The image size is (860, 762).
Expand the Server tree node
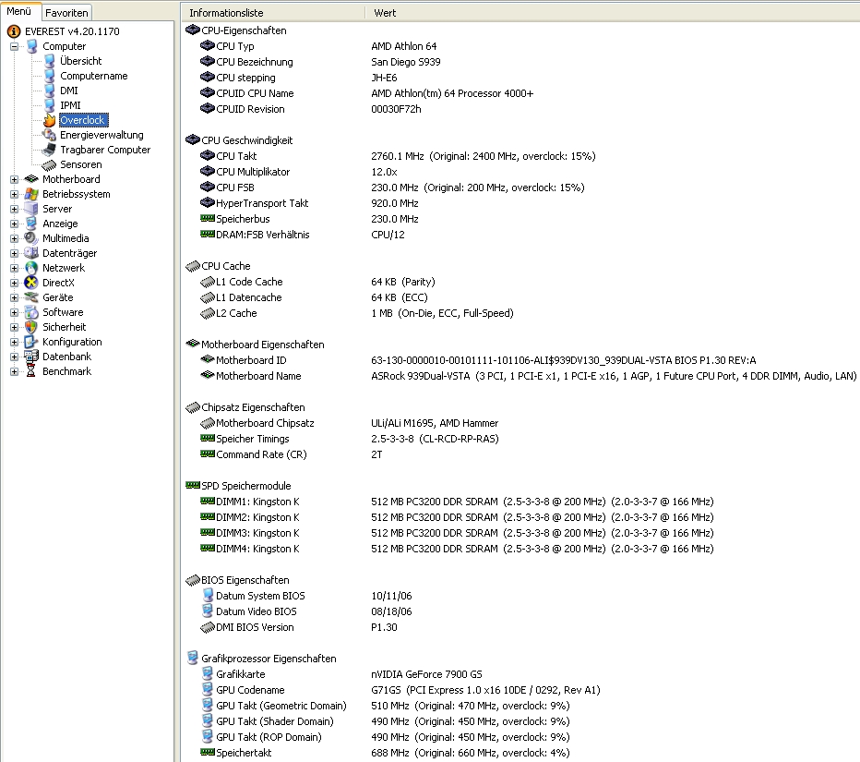[14, 209]
